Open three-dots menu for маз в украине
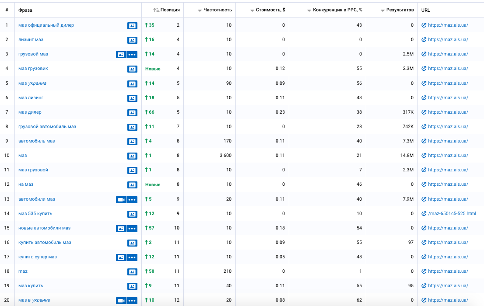The image size is (484, 306). pos(132,300)
